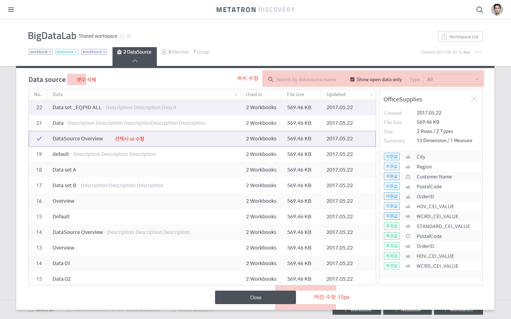
Task: Open the user profile avatar
Action: 497,10
